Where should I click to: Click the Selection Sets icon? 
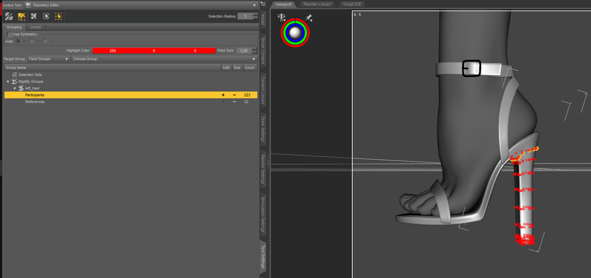tap(15, 75)
